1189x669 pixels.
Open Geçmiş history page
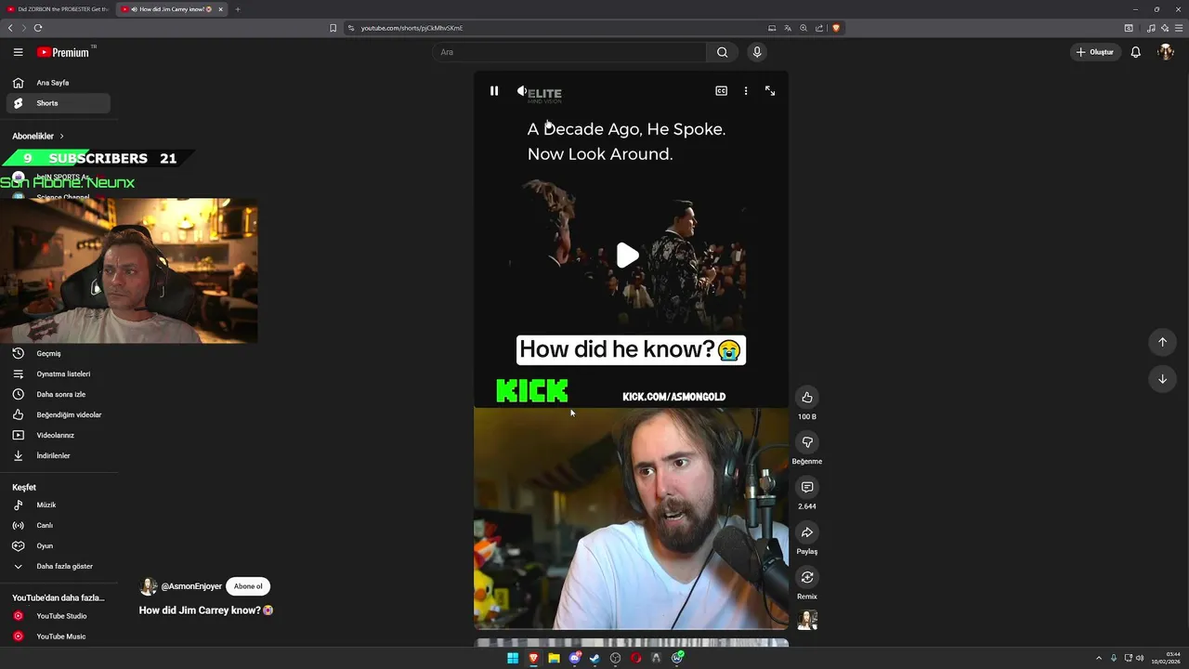(x=59, y=353)
